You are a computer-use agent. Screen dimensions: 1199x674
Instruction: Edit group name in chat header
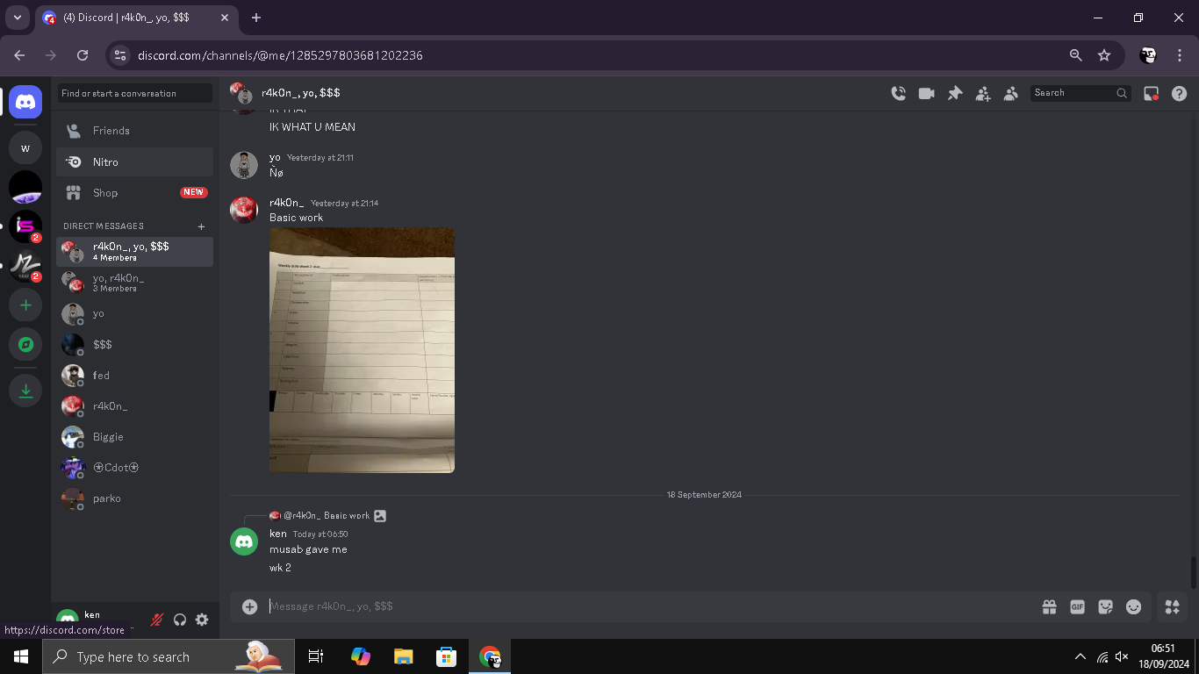[x=301, y=93]
